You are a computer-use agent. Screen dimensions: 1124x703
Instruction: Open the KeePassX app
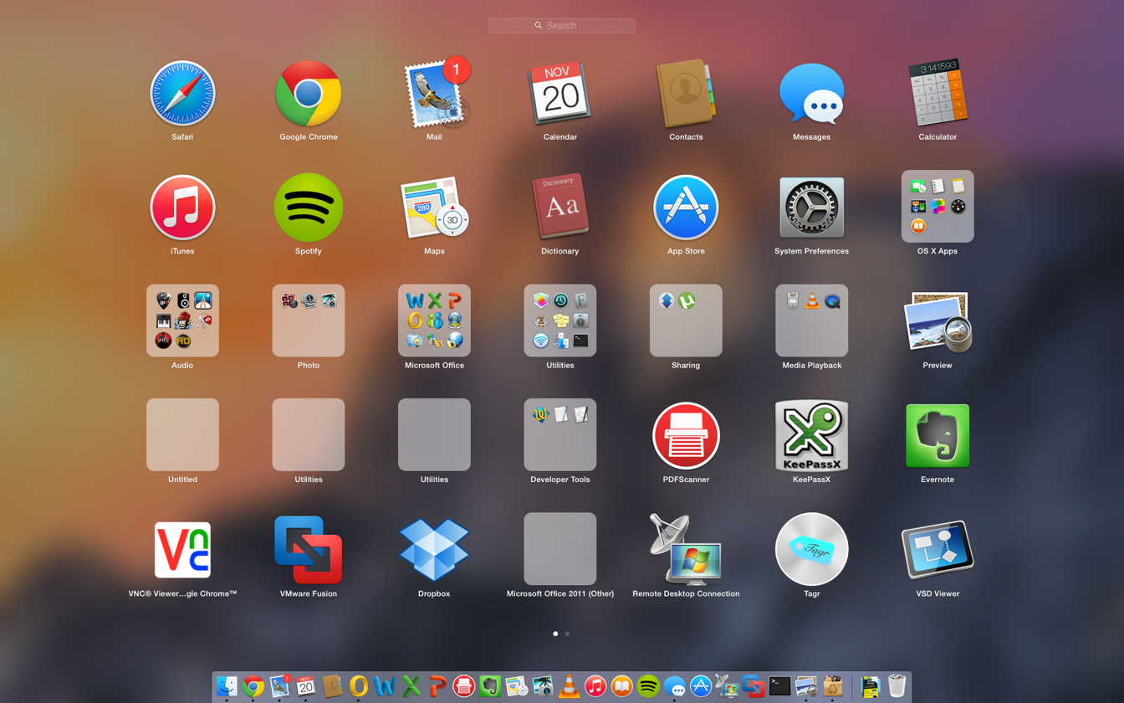812,436
